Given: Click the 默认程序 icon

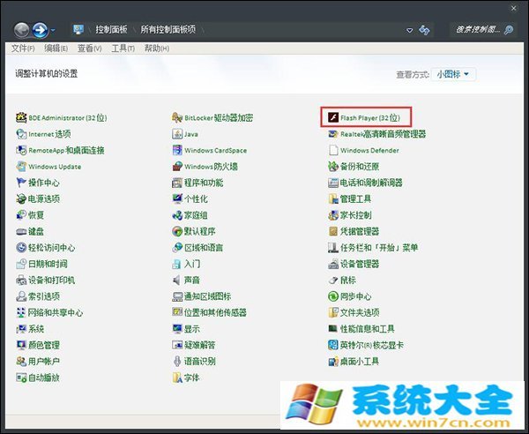Looking at the screenshot, I should tap(177, 231).
